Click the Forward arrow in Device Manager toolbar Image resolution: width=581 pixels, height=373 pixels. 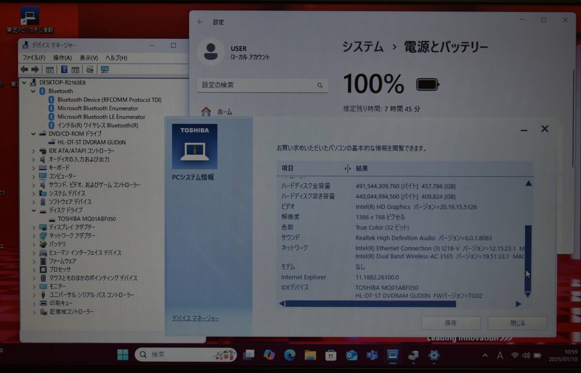click(x=35, y=70)
